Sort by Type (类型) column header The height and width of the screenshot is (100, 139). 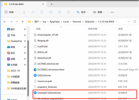point(120,29)
